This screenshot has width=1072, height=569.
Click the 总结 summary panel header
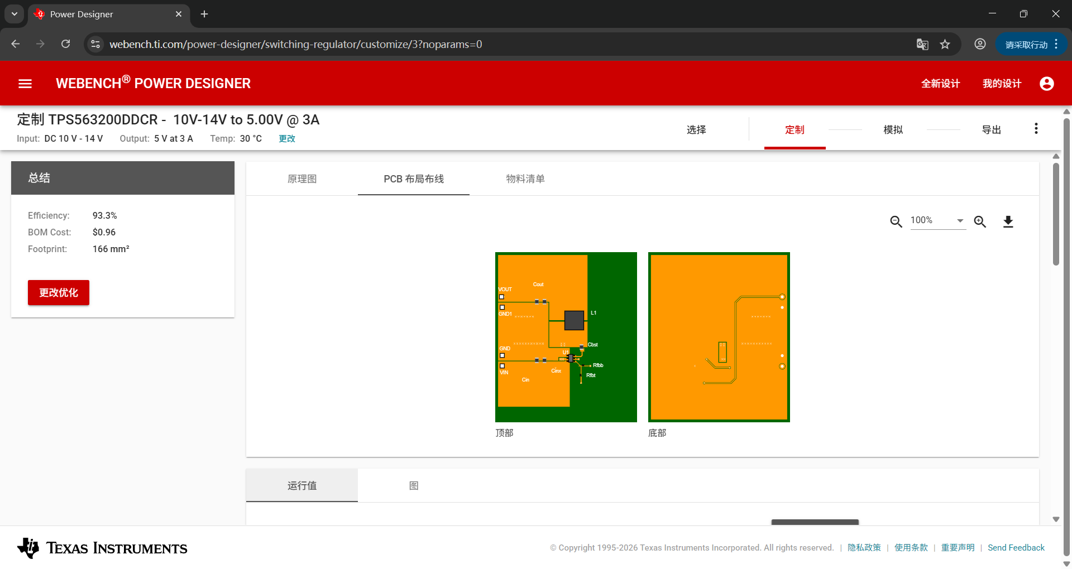[x=123, y=178]
